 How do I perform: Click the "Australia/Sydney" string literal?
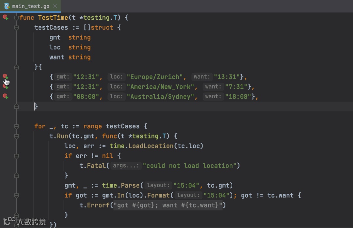pos(160,97)
